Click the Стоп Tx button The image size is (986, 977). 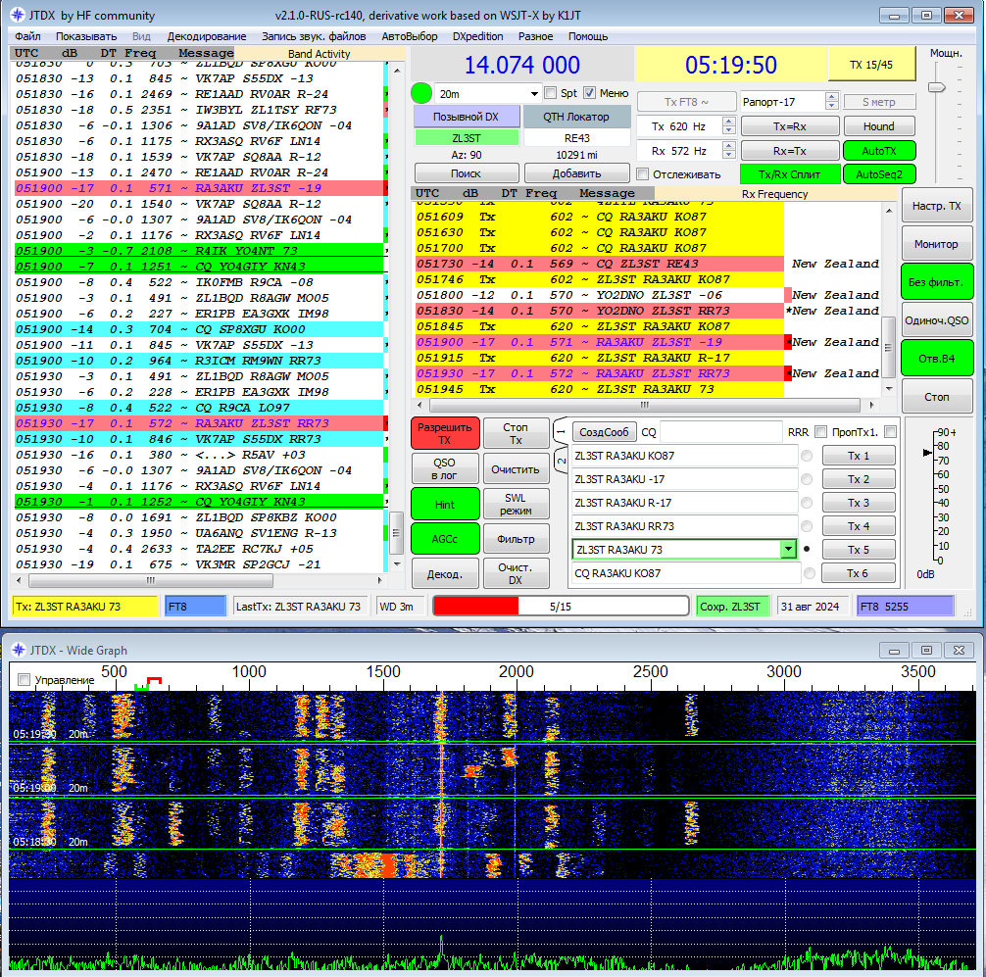tap(516, 433)
